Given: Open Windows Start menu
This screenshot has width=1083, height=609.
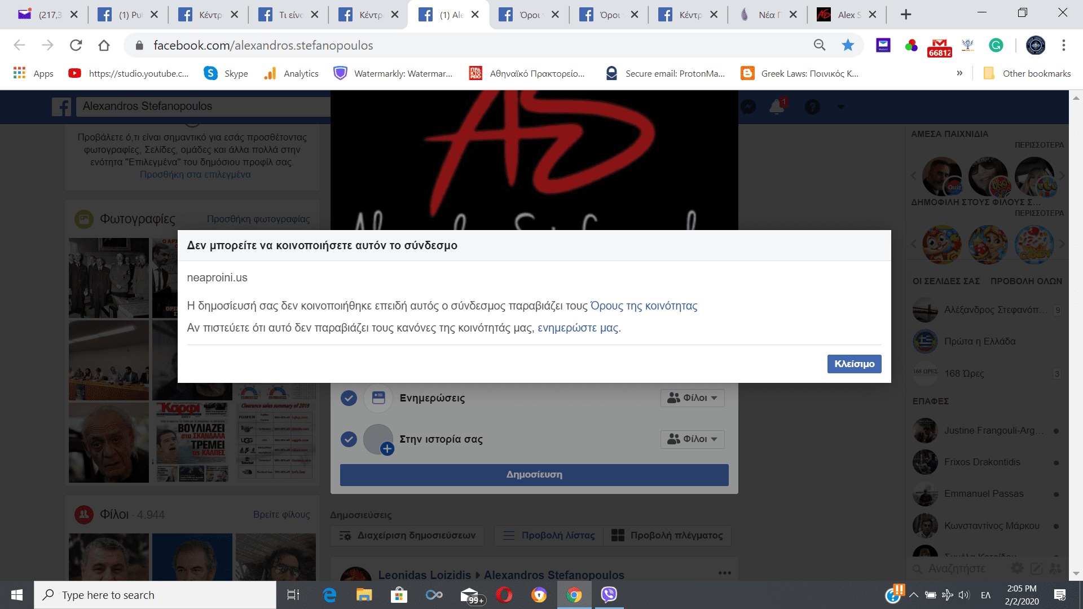Looking at the screenshot, I should pos(17,595).
